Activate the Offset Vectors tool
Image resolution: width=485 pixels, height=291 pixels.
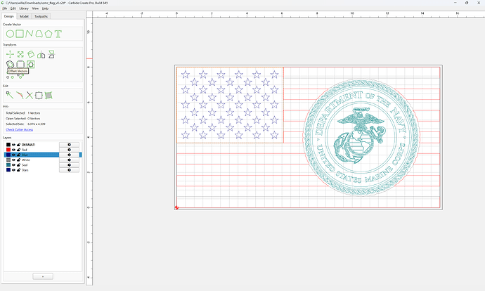[x=10, y=65]
